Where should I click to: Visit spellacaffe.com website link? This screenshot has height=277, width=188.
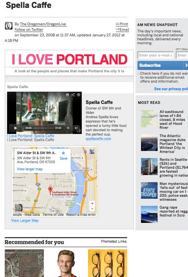[x=98, y=139]
